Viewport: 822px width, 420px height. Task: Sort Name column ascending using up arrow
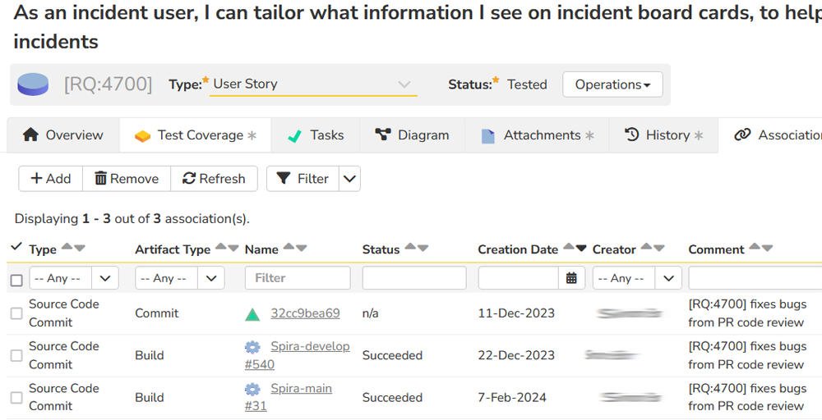[289, 248]
